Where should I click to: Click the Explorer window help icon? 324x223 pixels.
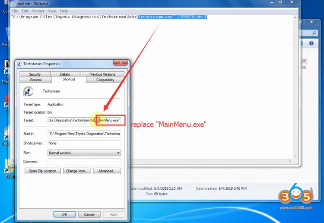tap(311, 43)
